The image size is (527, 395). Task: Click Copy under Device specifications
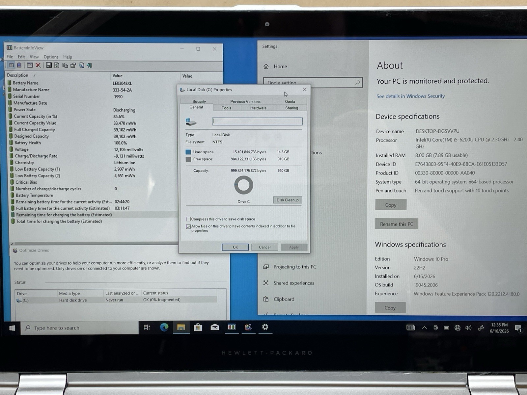pyautogui.click(x=391, y=205)
